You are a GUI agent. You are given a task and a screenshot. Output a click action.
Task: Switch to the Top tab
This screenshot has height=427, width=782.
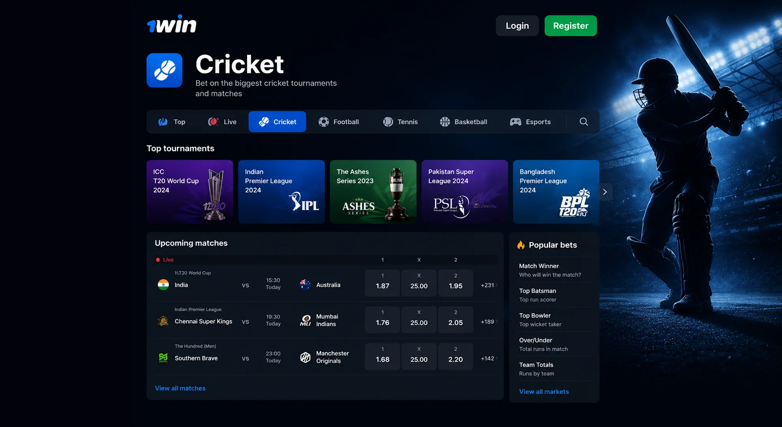(x=172, y=122)
